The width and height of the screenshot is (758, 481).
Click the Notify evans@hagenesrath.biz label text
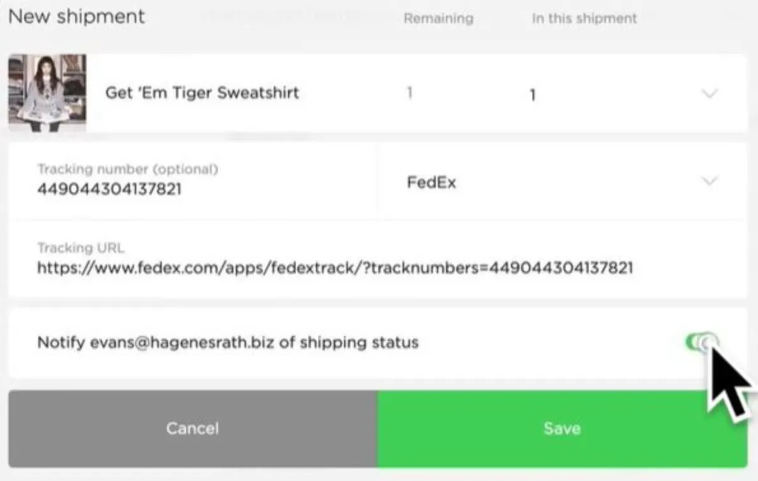click(227, 343)
